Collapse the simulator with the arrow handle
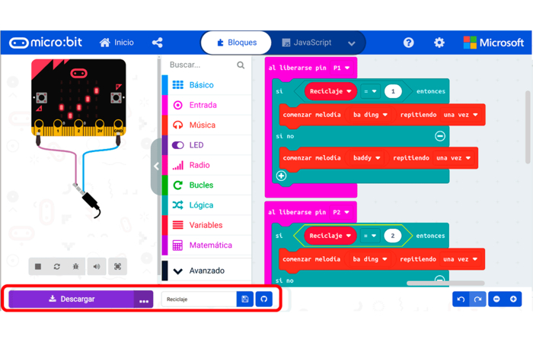Screen dimensions: 533x342 pos(156,166)
